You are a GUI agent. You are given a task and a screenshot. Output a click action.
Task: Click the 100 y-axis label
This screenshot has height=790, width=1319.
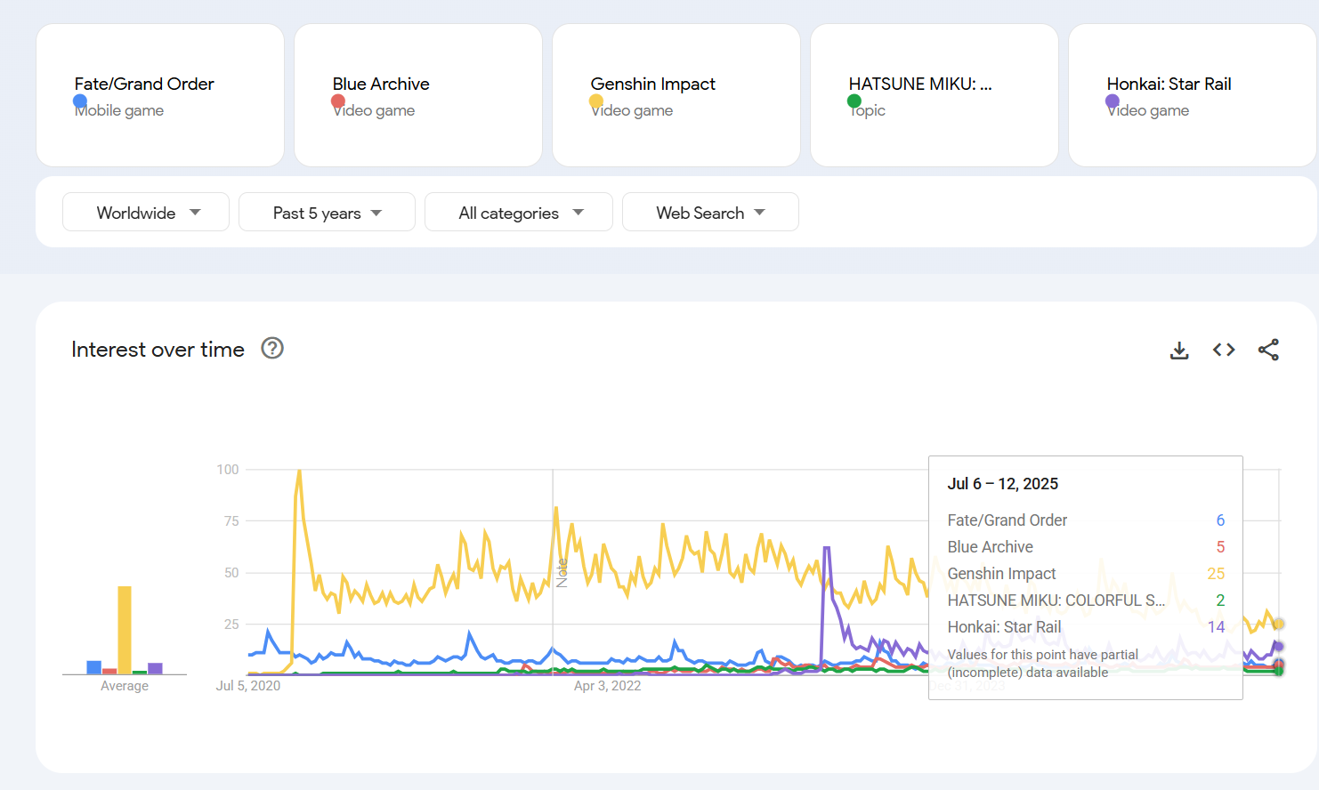tap(228, 470)
